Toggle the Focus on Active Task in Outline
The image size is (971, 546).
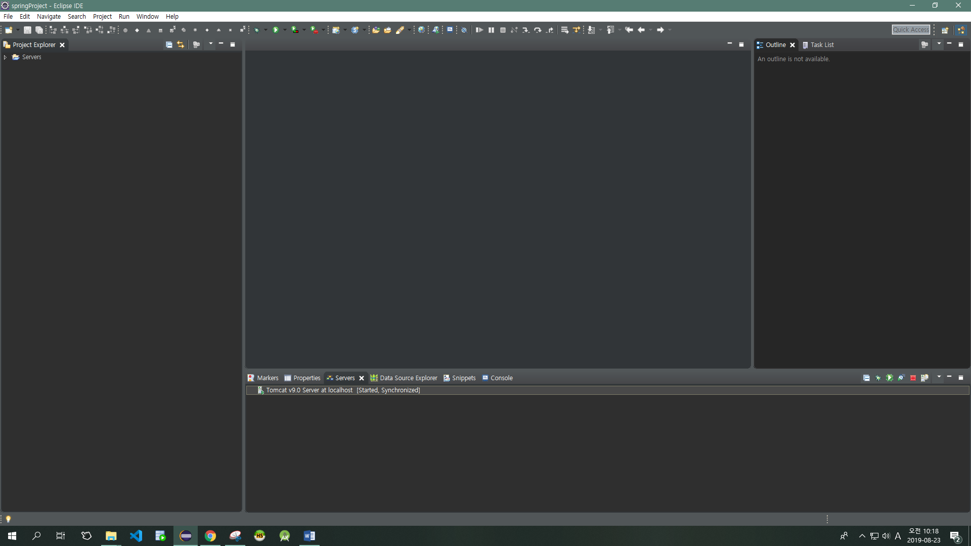924,44
